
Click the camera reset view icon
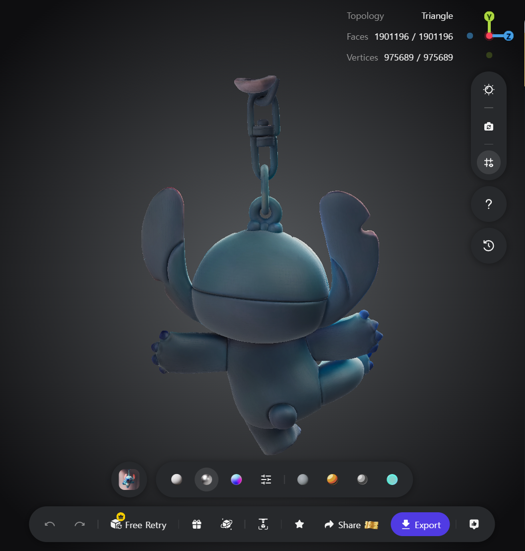[x=488, y=127]
